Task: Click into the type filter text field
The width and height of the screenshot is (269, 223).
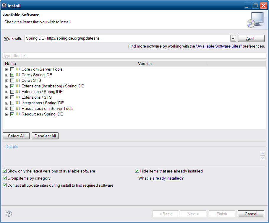Action: coord(134,56)
